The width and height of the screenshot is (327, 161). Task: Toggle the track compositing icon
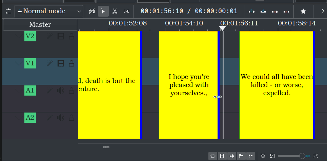click(x=92, y=11)
